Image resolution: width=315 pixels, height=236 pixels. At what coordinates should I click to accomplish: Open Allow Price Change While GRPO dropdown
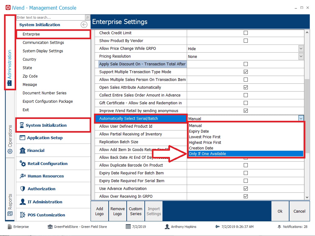(x=301, y=49)
